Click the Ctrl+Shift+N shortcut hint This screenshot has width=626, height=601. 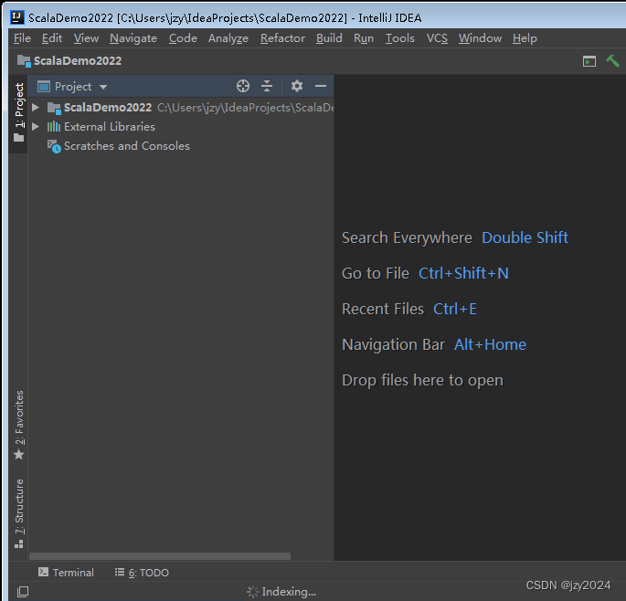pos(463,273)
